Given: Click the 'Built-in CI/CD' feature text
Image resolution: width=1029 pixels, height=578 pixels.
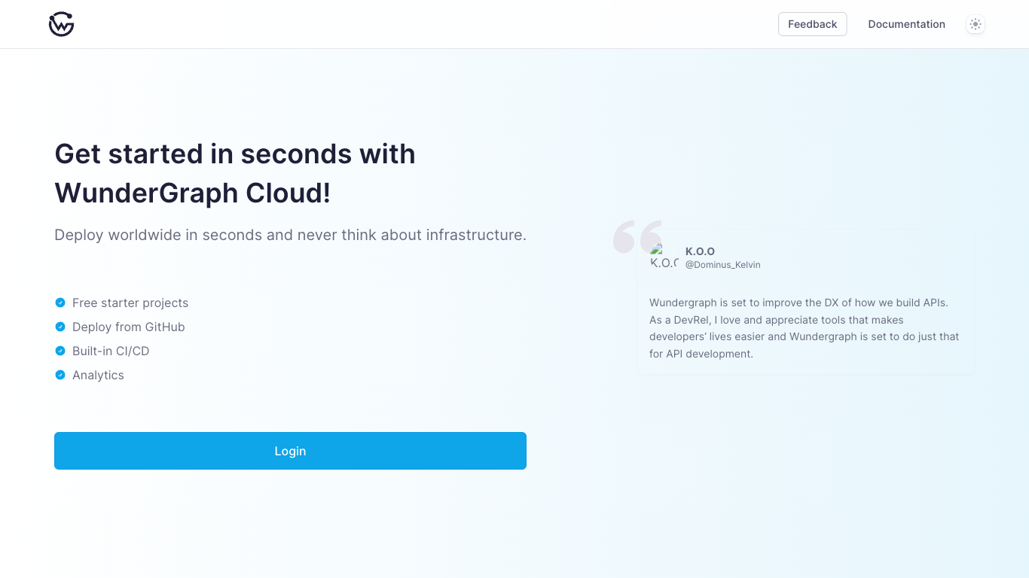Looking at the screenshot, I should pos(111,351).
